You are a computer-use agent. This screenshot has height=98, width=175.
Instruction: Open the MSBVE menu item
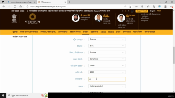pyautogui.click(x=111, y=32)
